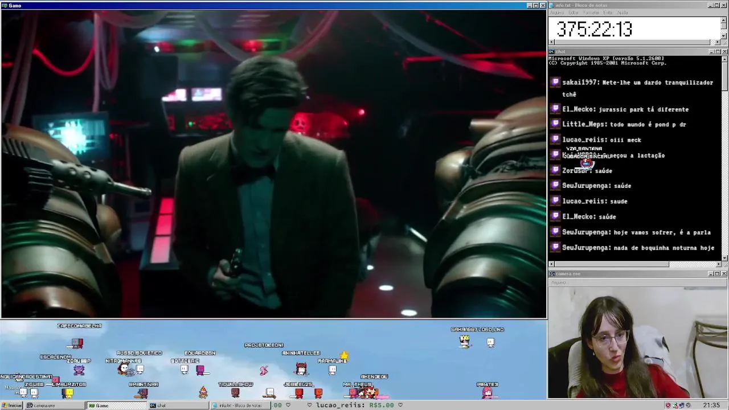This screenshot has height=410, width=729.
Task: Click the 375:22:13 timer text
Action: click(594, 29)
